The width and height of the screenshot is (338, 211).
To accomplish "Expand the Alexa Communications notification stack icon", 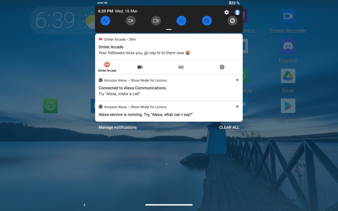I will 237,80.
